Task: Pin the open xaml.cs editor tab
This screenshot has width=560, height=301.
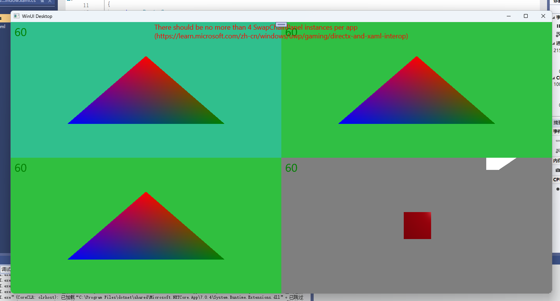Action: (x=43, y=1)
